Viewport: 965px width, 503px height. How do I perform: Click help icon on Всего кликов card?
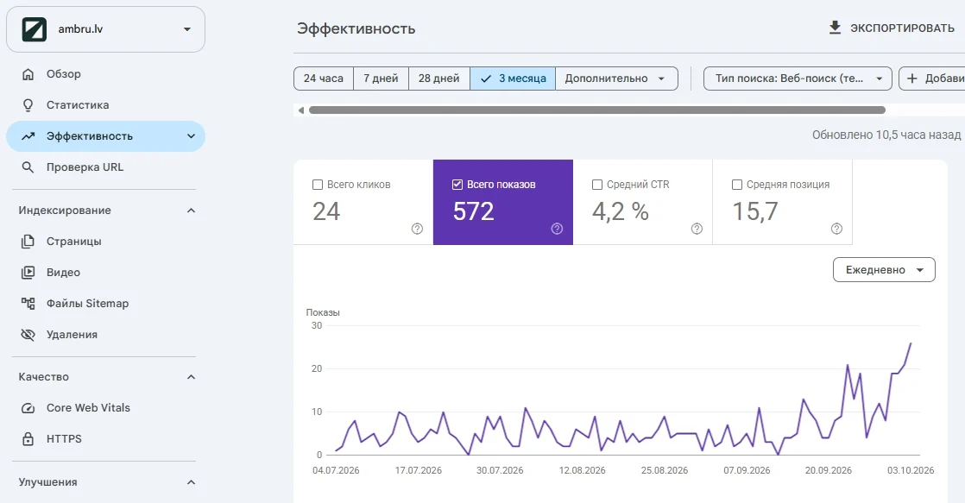click(417, 229)
